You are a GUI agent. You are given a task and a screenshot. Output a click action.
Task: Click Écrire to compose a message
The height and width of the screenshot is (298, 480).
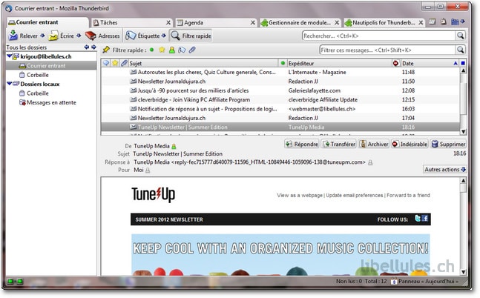[x=62, y=36]
